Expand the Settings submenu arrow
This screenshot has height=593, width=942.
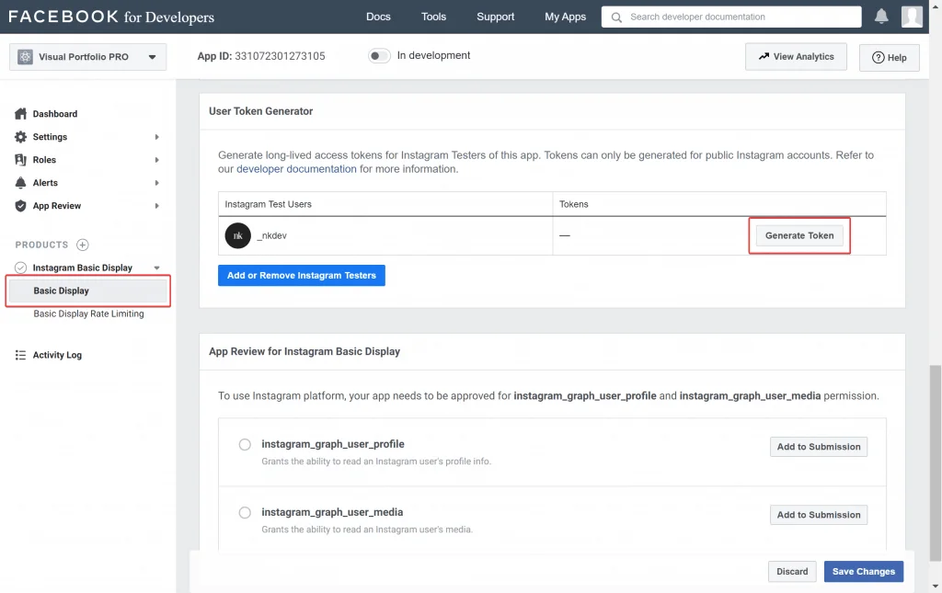coord(156,137)
